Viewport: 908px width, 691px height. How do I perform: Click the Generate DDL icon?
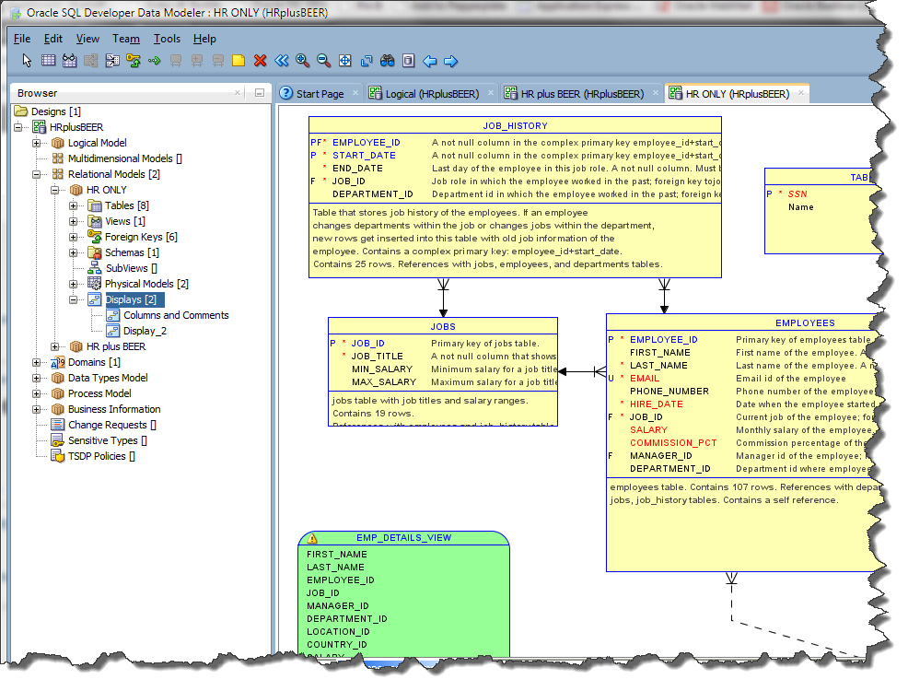click(408, 60)
